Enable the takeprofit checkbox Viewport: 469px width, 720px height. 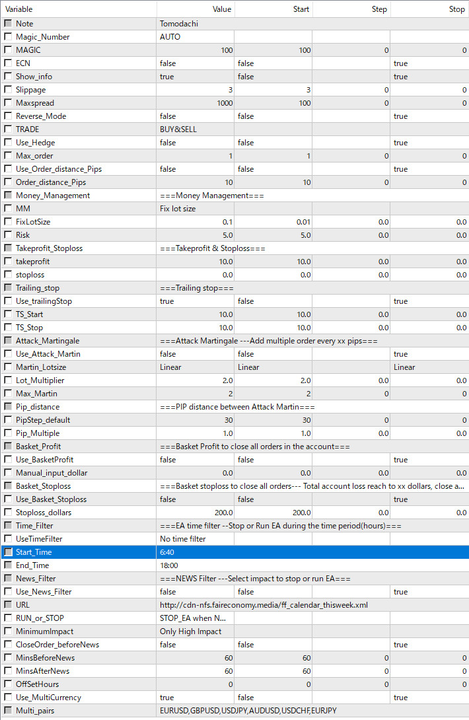9,262
